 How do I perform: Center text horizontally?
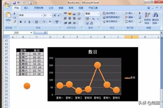tap(70, 18)
